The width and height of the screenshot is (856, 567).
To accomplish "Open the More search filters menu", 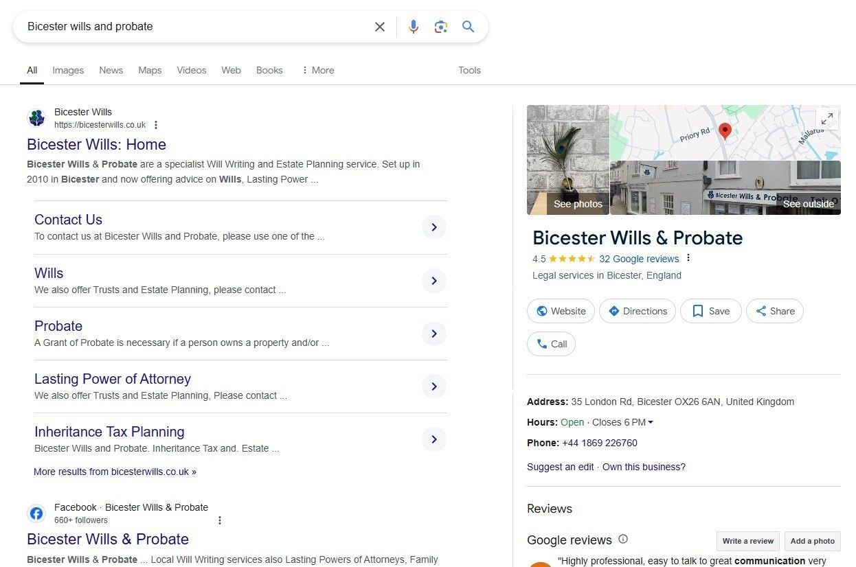I will [x=318, y=70].
